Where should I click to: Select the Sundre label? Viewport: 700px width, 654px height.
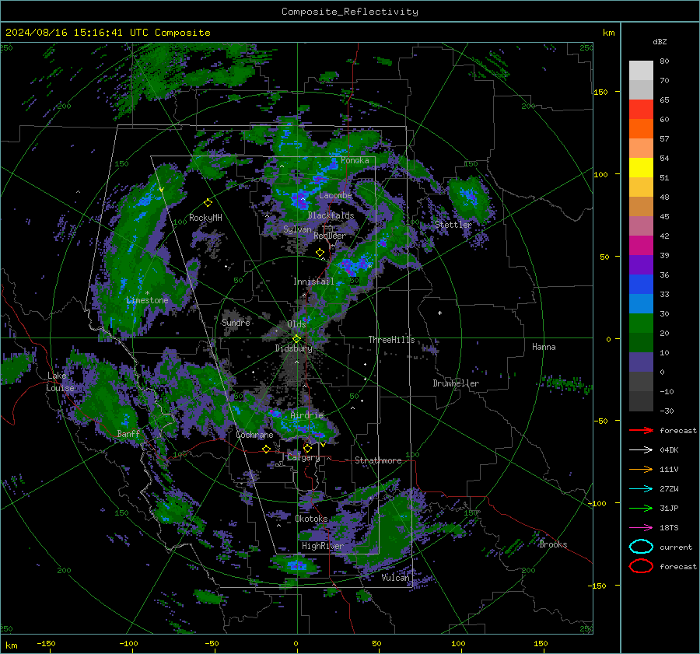[x=236, y=322]
